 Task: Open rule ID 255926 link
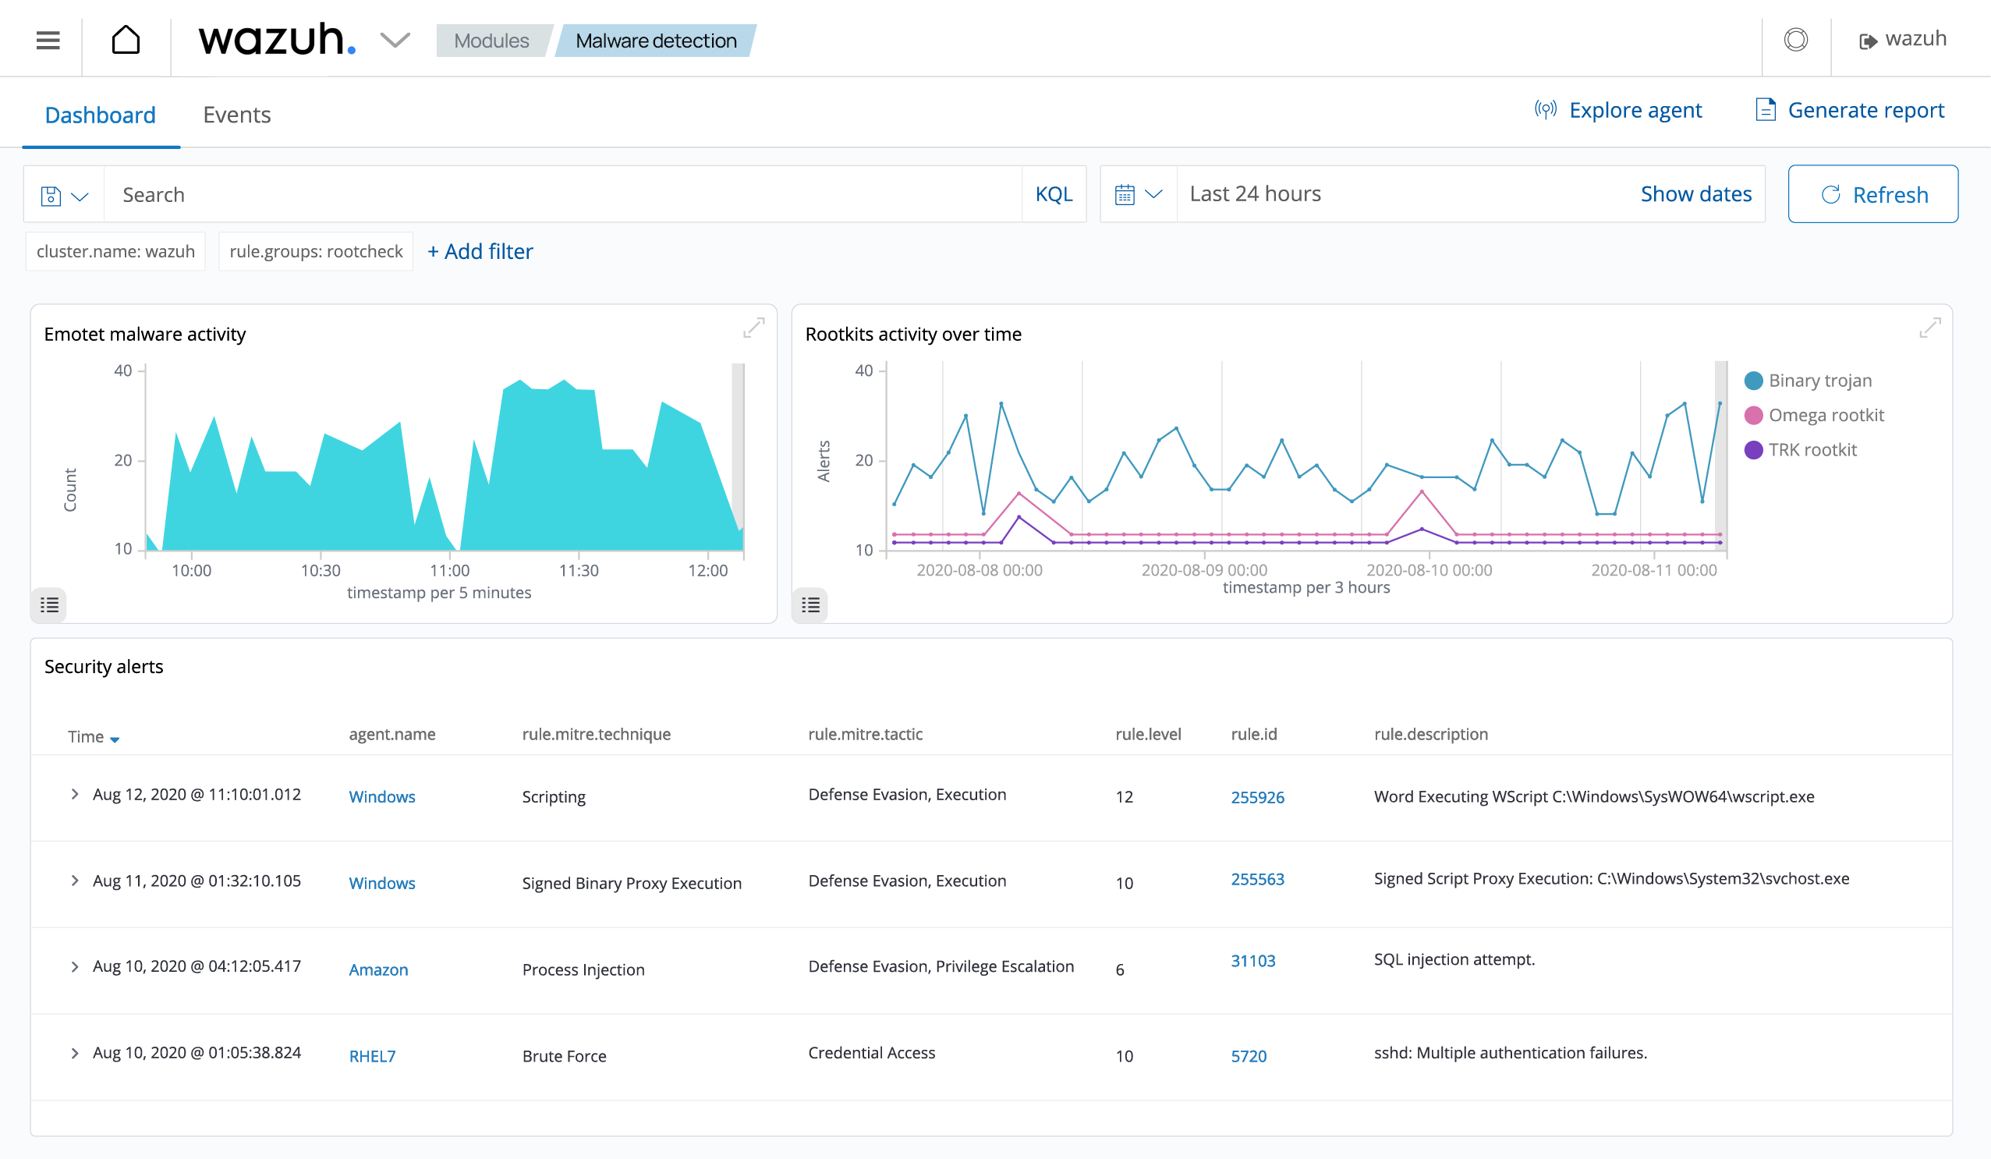(1257, 797)
